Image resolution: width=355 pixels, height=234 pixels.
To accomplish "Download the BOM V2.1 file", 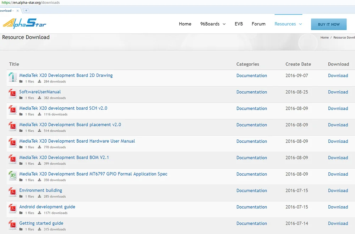I will click(338, 158).
